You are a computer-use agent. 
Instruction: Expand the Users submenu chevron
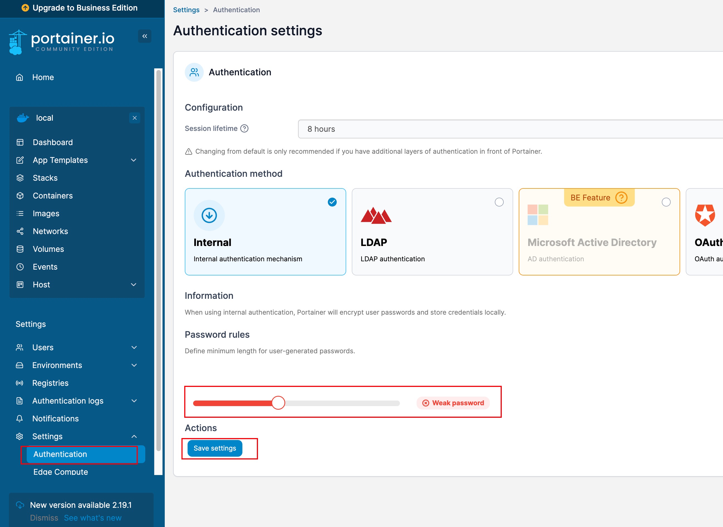(x=134, y=347)
